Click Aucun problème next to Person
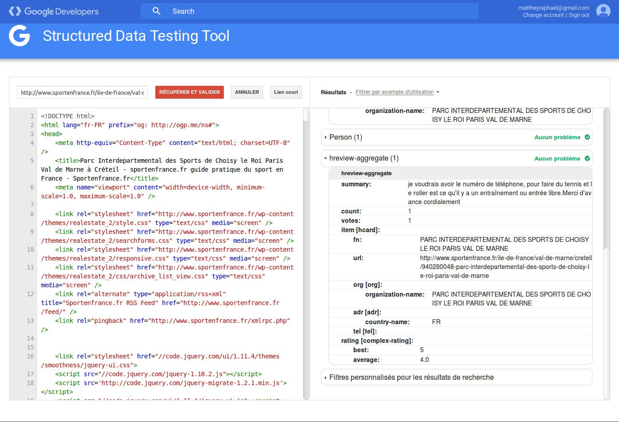This screenshot has width=619, height=422. click(557, 137)
